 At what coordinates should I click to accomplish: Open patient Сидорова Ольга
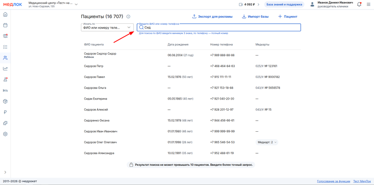(95, 88)
